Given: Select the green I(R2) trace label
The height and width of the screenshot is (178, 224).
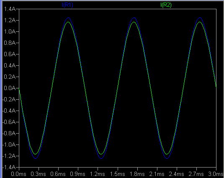Looking at the screenshot, I should pos(166,5).
